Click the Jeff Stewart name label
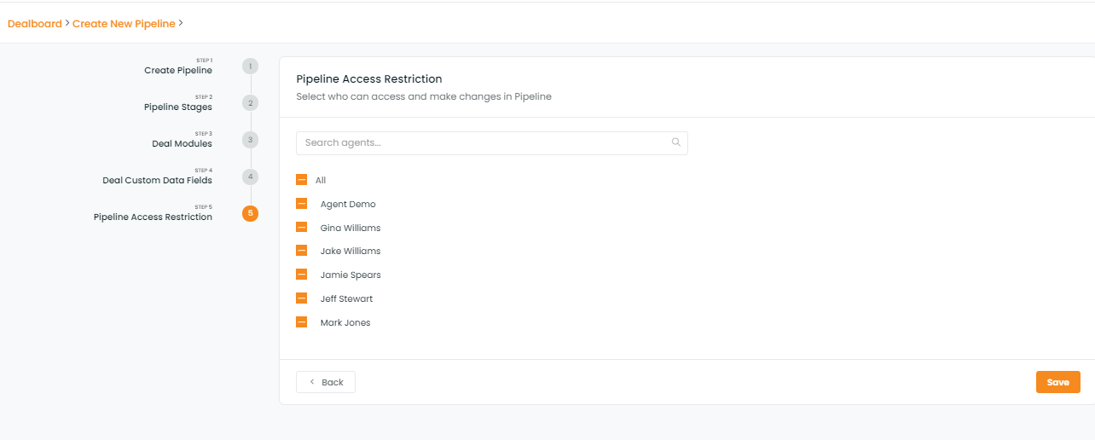Image resolution: width=1095 pixels, height=440 pixels. point(346,298)
